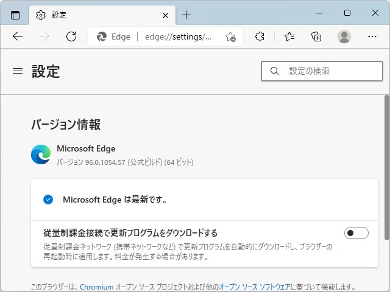Open a new tab with plus button
The width and height of the screenshot is (390, 292).
[x=186, y=15]
